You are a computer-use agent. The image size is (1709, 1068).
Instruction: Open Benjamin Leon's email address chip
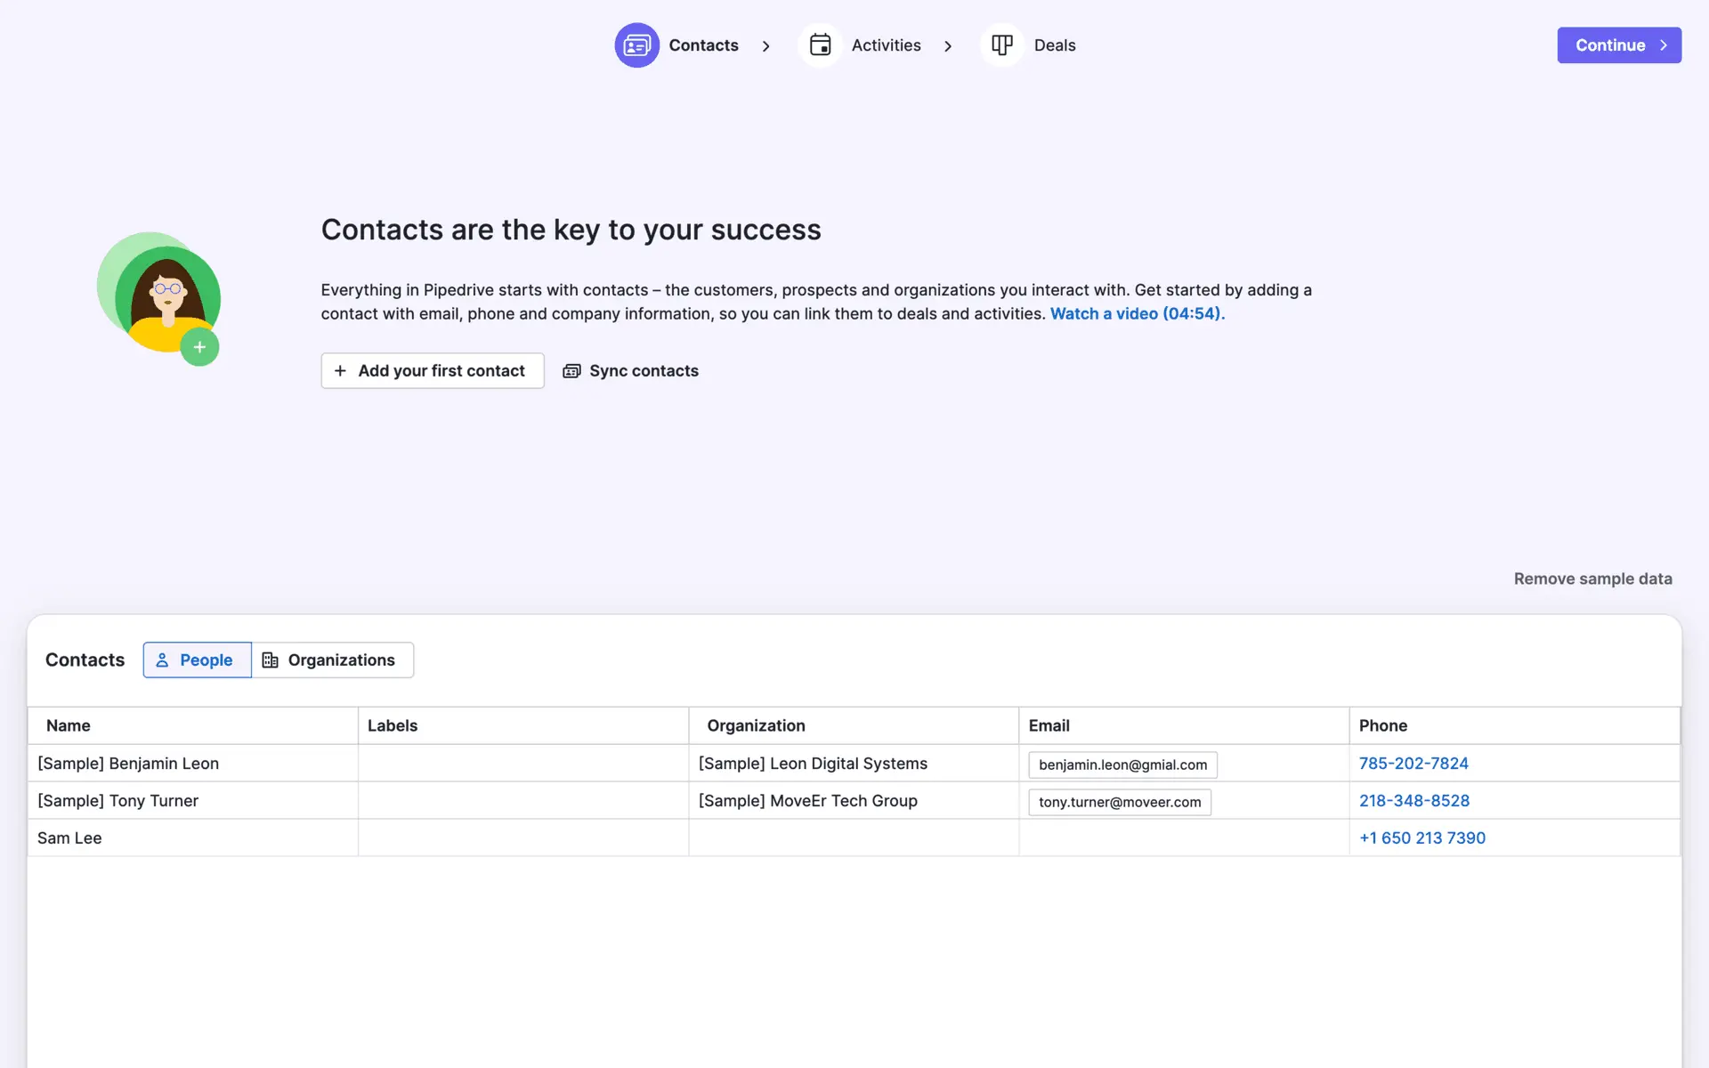1122,765
